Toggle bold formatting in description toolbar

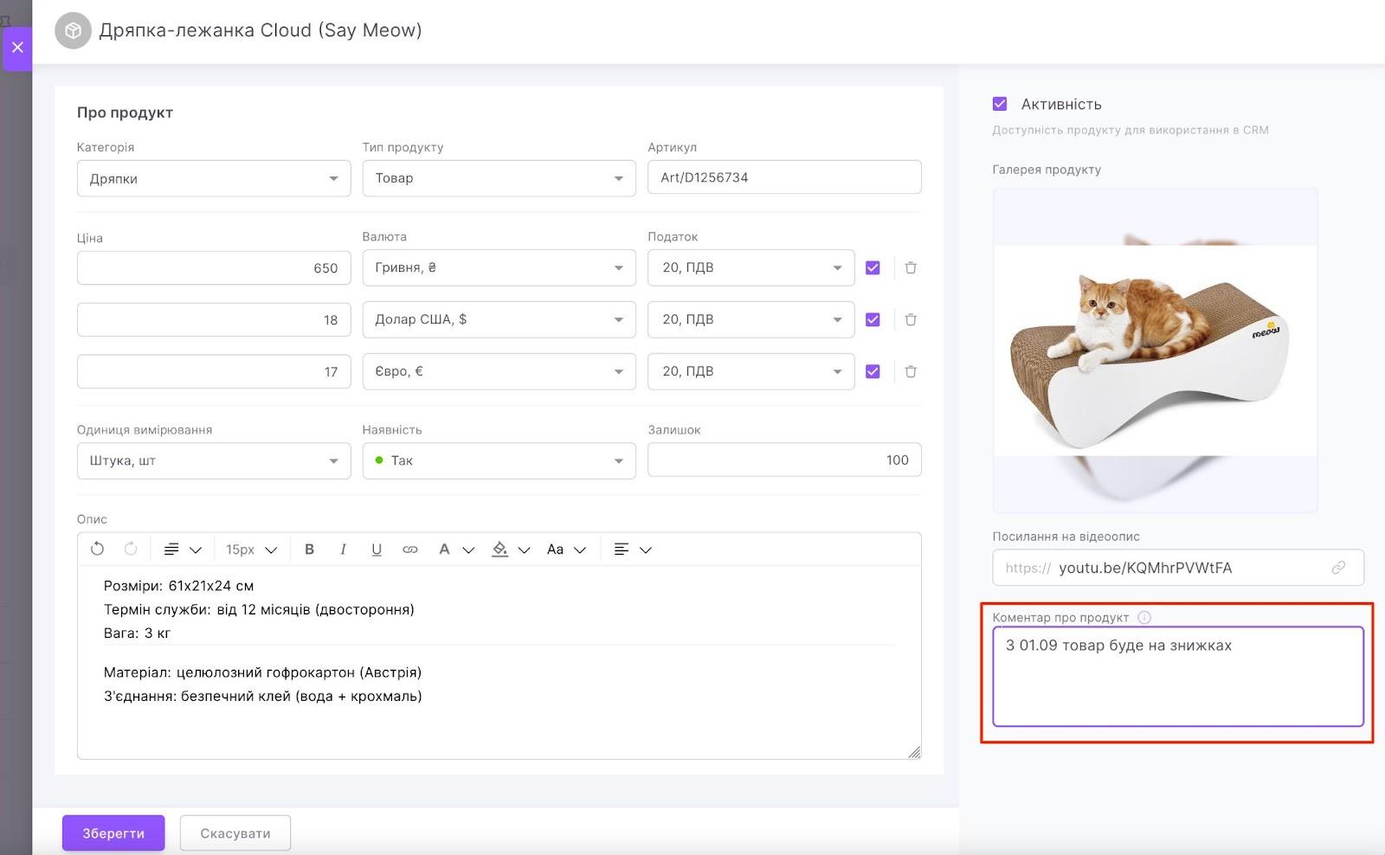309,549
